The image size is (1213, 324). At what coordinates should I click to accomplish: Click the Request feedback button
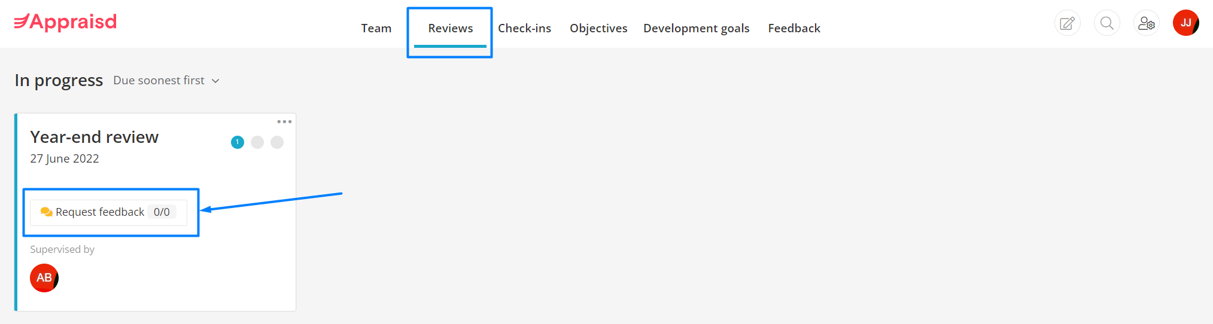click(x=108, y=212)
